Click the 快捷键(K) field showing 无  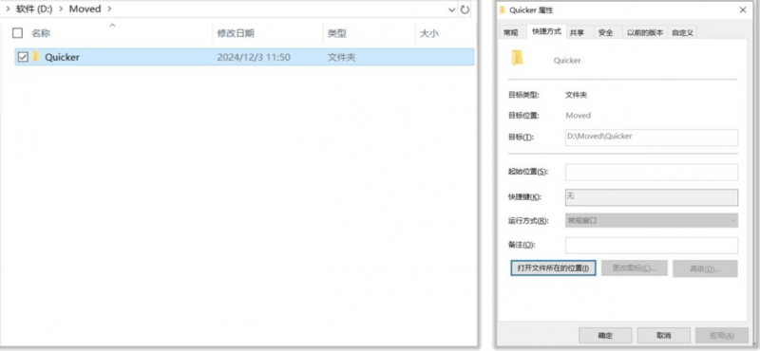point(652,197)
